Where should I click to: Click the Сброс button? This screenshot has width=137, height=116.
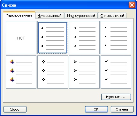click(x=15, y=109)
